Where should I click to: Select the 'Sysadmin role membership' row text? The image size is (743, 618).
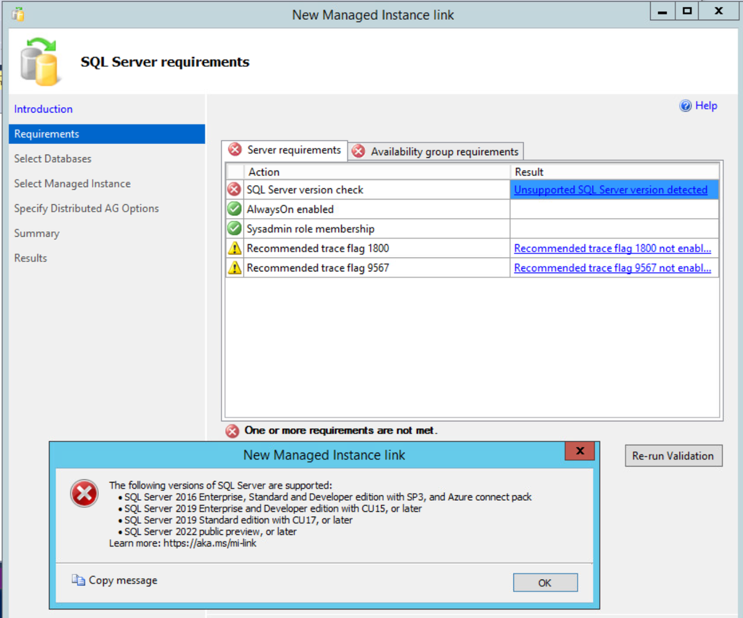pos(310,229)
